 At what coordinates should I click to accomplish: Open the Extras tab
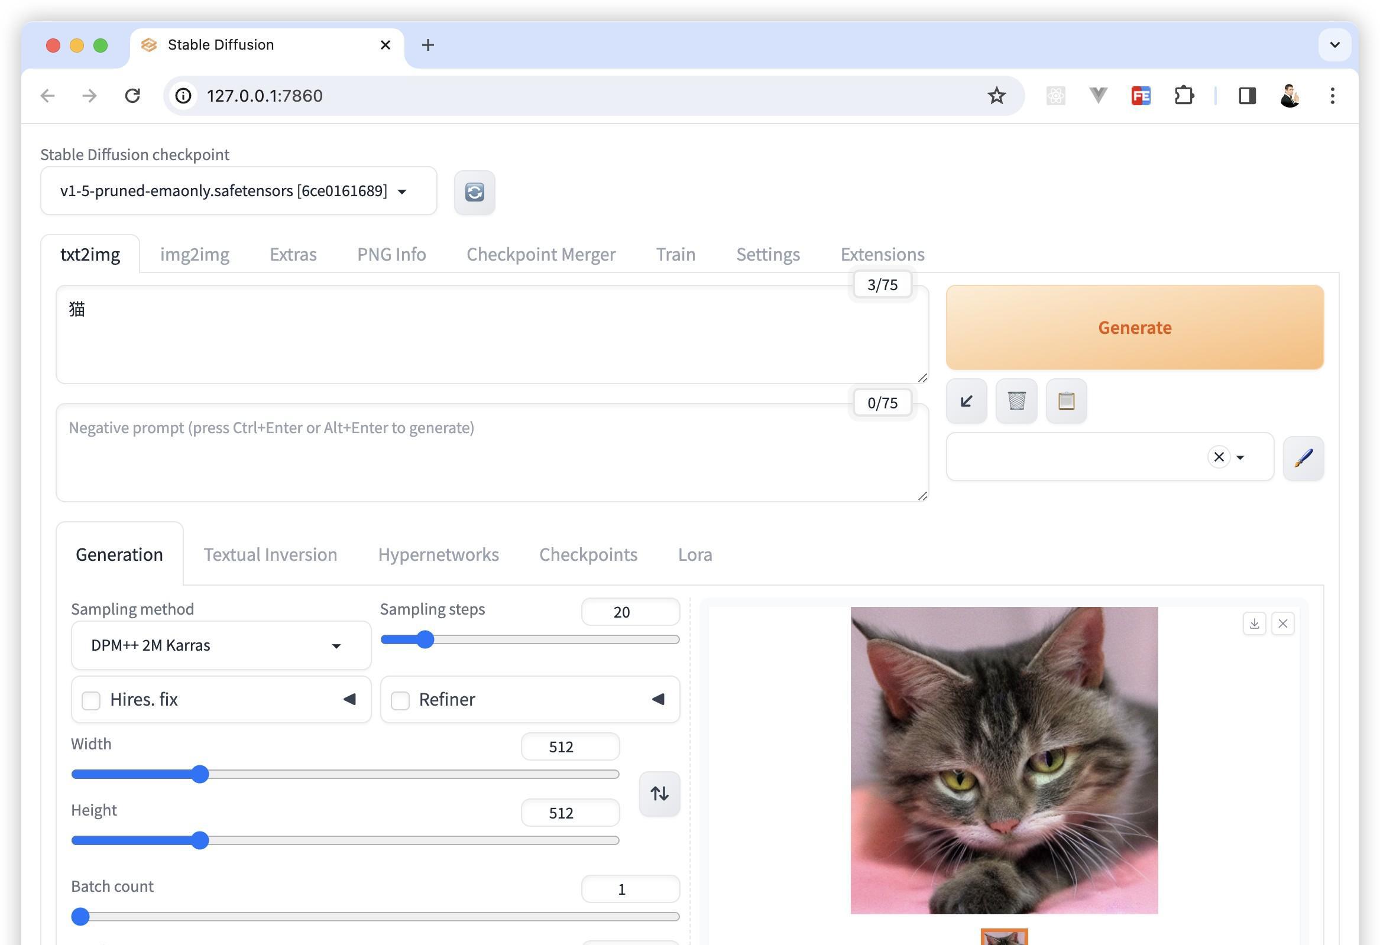coord(293,255)
